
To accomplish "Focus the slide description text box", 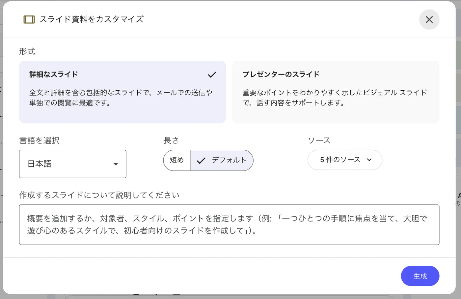I will (229, 224).
